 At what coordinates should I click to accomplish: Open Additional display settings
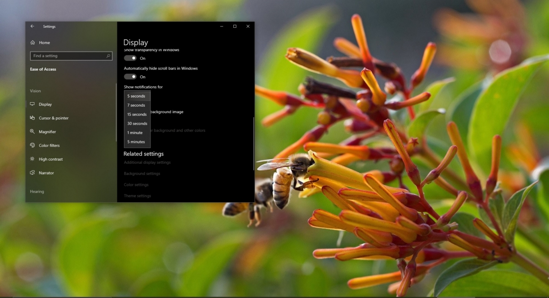click(x=147, y=162)
